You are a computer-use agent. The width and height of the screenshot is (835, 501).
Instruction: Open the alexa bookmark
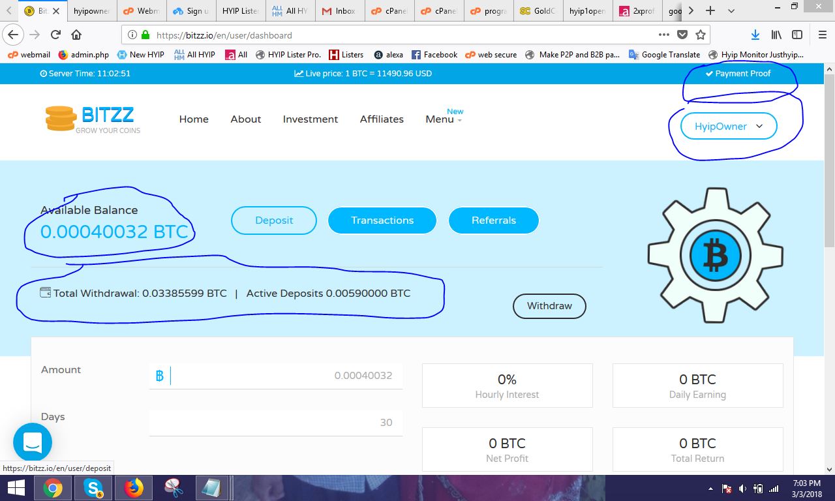coord(389,55)
